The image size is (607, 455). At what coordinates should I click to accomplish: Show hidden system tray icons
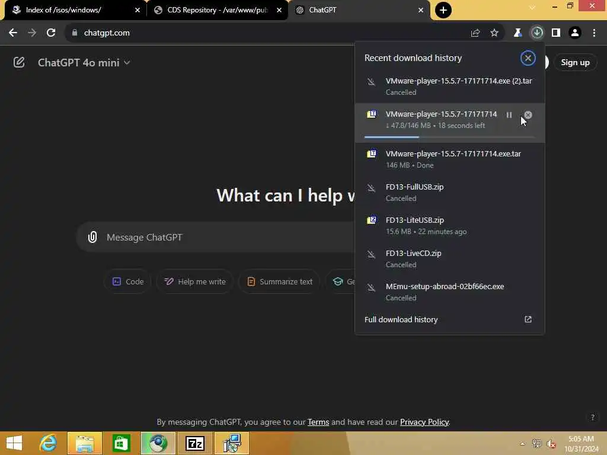[523, 444]
